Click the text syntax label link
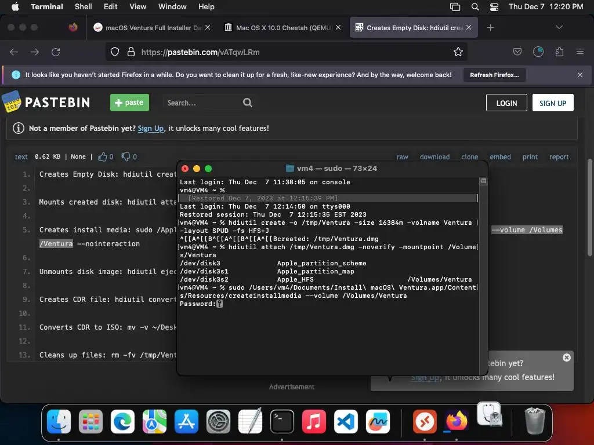The width and height of the screenshot is (594, 445). pos(21,156)
